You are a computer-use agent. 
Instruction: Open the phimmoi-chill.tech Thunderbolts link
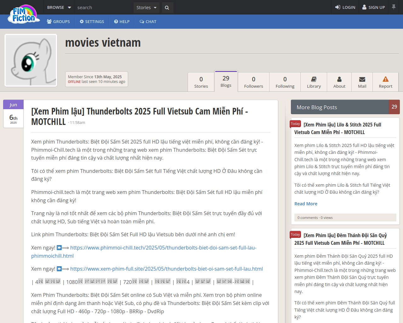coord(144,252)
